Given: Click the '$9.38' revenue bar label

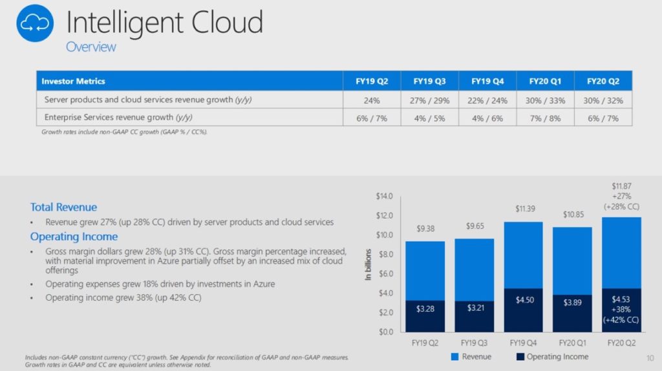Looking at the screenshot, I should [x=425, y=229].
